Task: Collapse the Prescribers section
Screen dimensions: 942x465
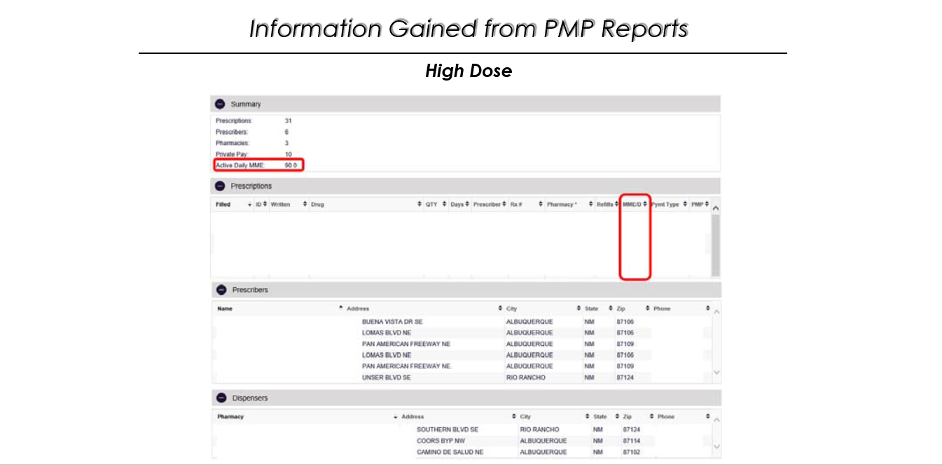Action: pos(221,290)
